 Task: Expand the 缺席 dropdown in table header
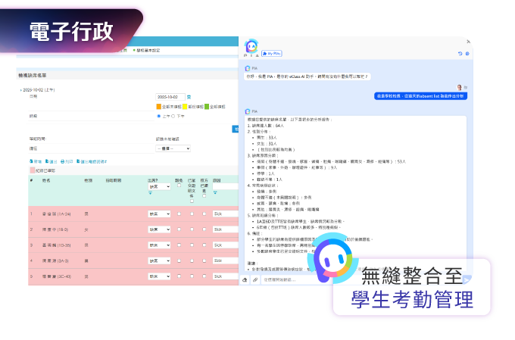pos(160,186)
